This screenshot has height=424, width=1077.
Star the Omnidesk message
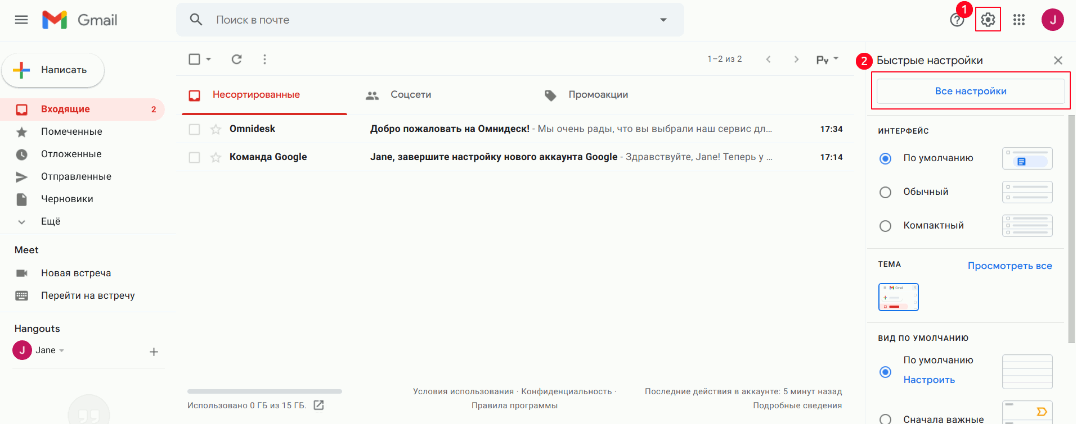coord(216,129)
